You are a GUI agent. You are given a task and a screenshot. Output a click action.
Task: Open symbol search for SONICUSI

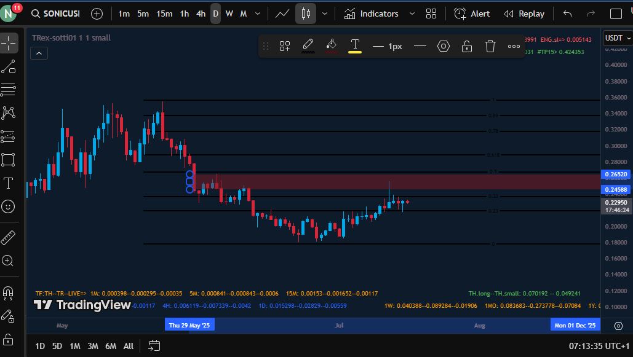pos(55,14)
